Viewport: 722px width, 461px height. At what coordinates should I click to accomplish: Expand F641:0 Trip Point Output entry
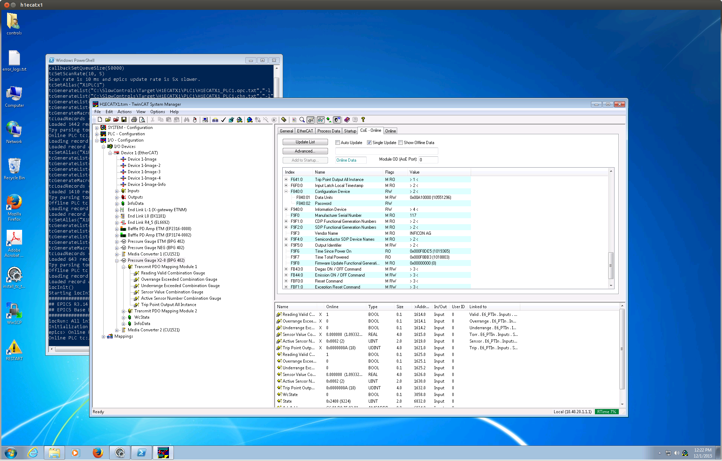(286, 180)
